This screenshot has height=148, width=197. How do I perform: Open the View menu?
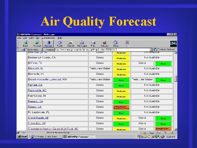click(31, 38)
